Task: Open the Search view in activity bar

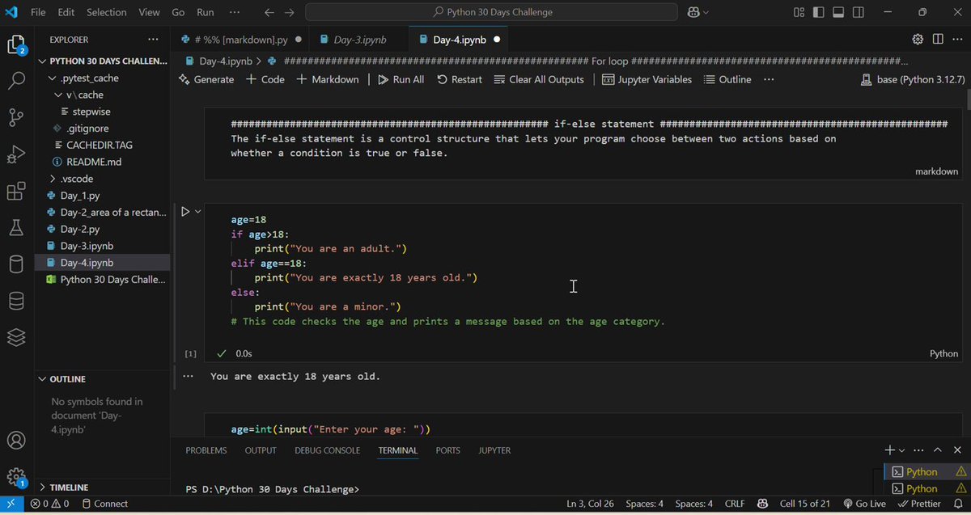Action: [x=17, y=81]
